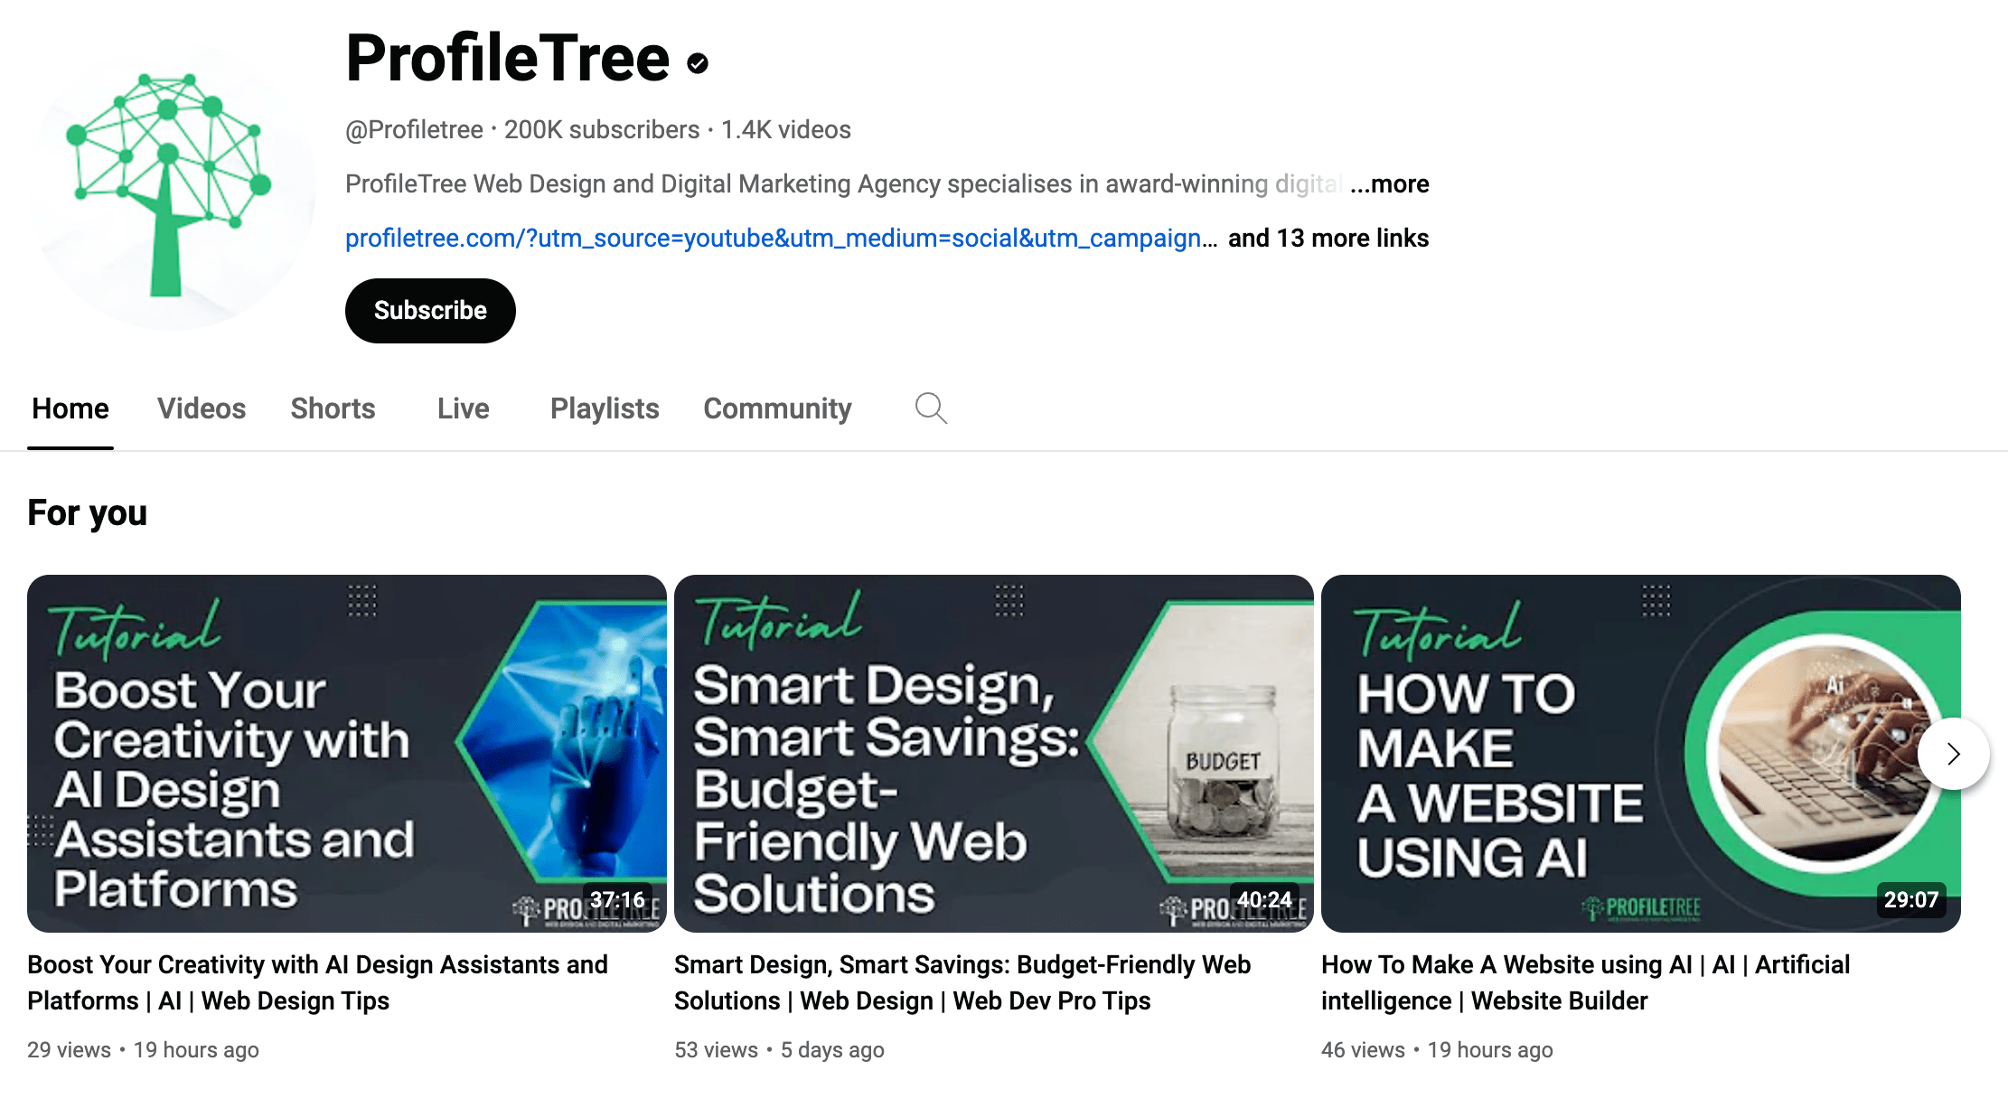Go to the Community tab

point(777,408)
